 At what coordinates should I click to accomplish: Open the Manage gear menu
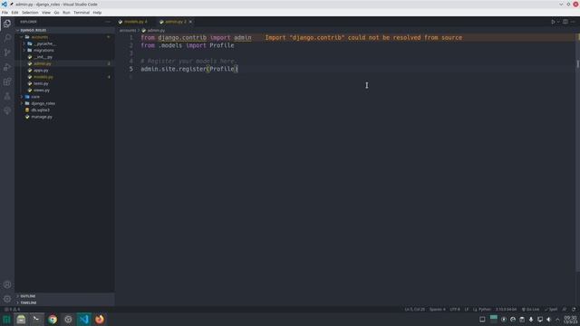coord(7,299)
